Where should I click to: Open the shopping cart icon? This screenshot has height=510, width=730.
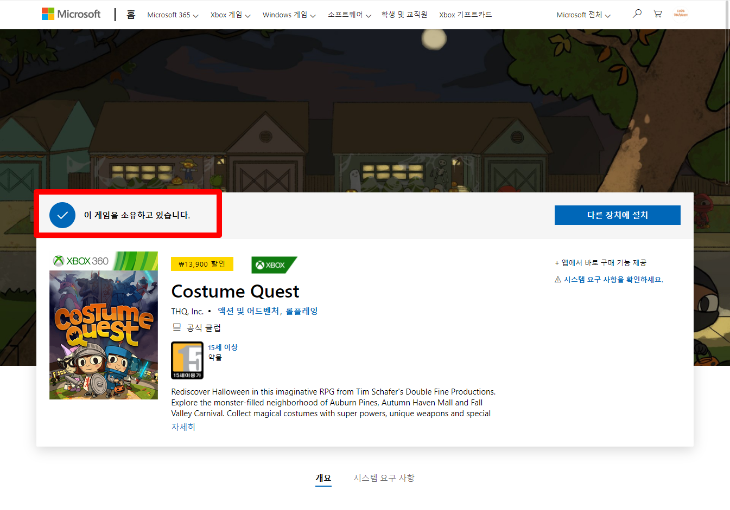657,14
